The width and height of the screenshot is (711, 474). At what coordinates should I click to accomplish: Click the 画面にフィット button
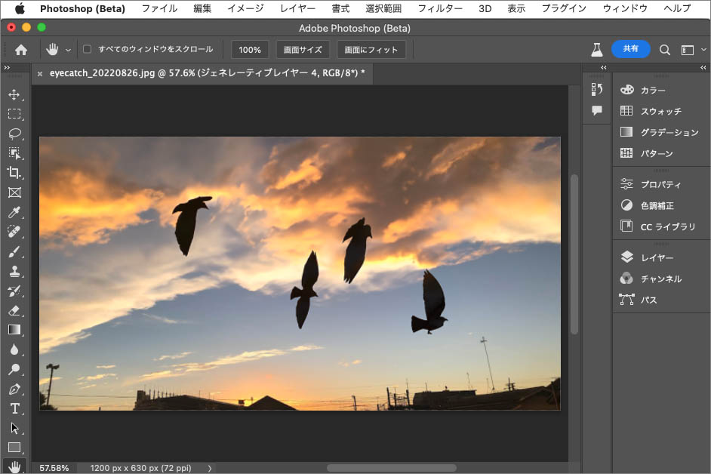[x=371, y=50]
